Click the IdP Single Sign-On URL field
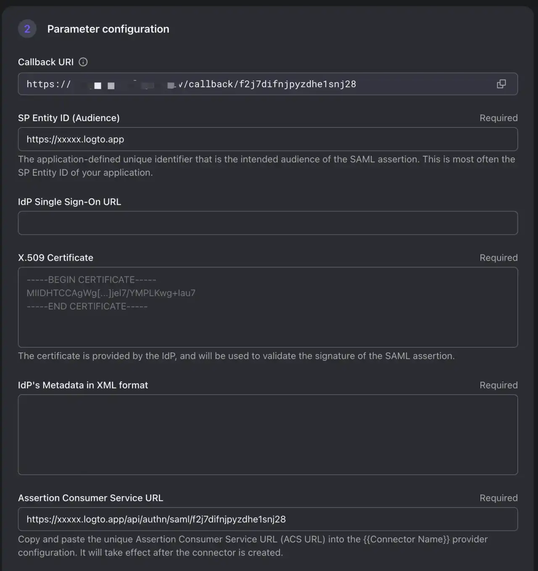538x571 pixels. [267, 223]
